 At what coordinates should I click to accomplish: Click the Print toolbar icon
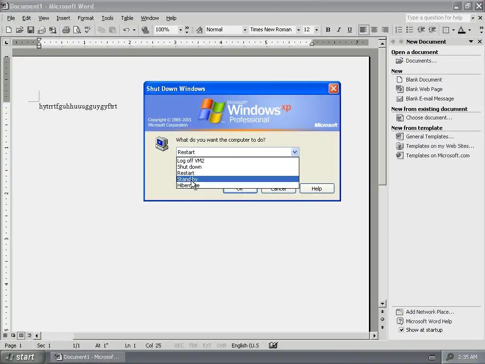pyautogui.click(x=66, y=30)
